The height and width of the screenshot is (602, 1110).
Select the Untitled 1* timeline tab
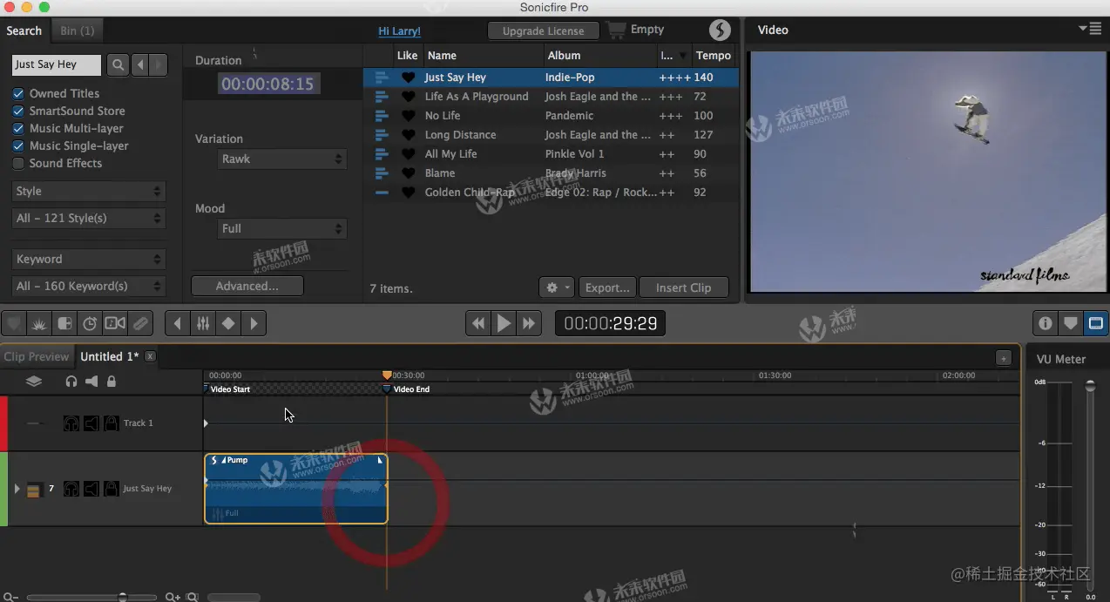pyautogui.click(x=110, y=356)
